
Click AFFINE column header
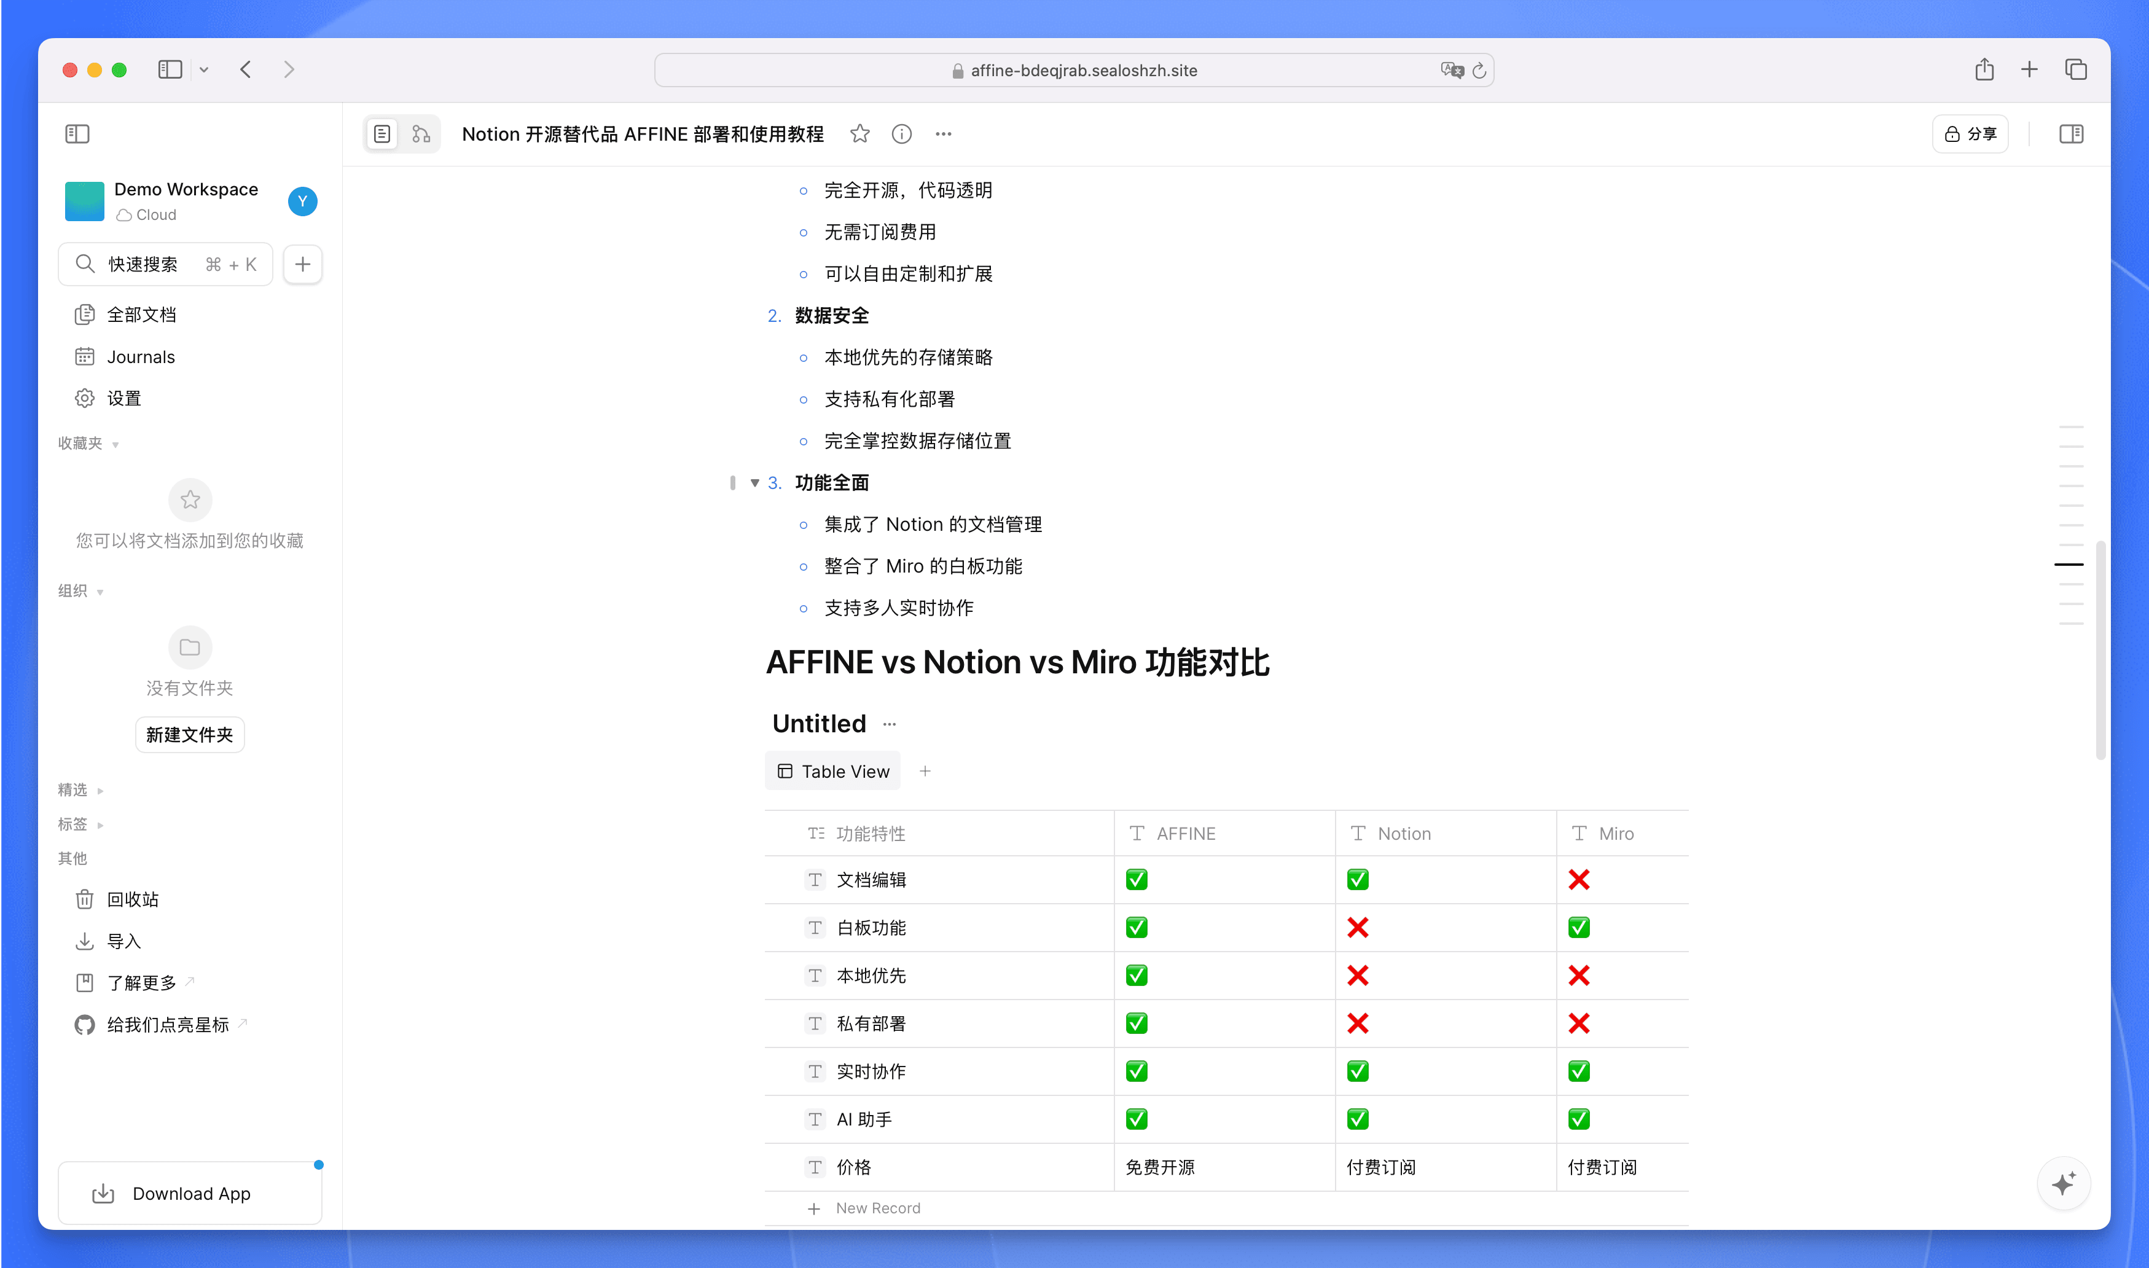(1224, 833)
